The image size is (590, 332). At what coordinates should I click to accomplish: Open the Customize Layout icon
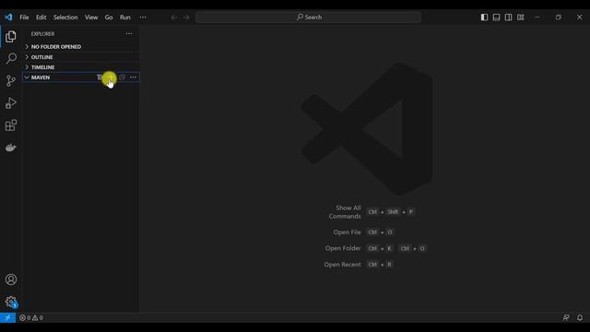520,18
